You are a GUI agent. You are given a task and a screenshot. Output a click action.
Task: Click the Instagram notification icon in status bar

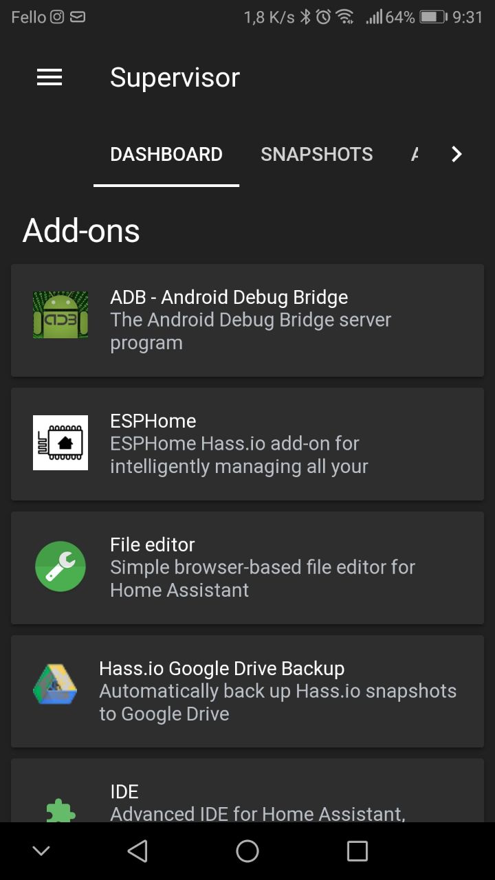tap(57, 16)
